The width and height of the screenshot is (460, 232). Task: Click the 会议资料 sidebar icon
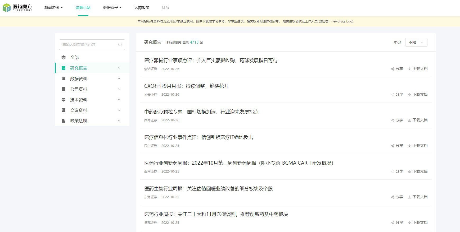coord(64,110)
